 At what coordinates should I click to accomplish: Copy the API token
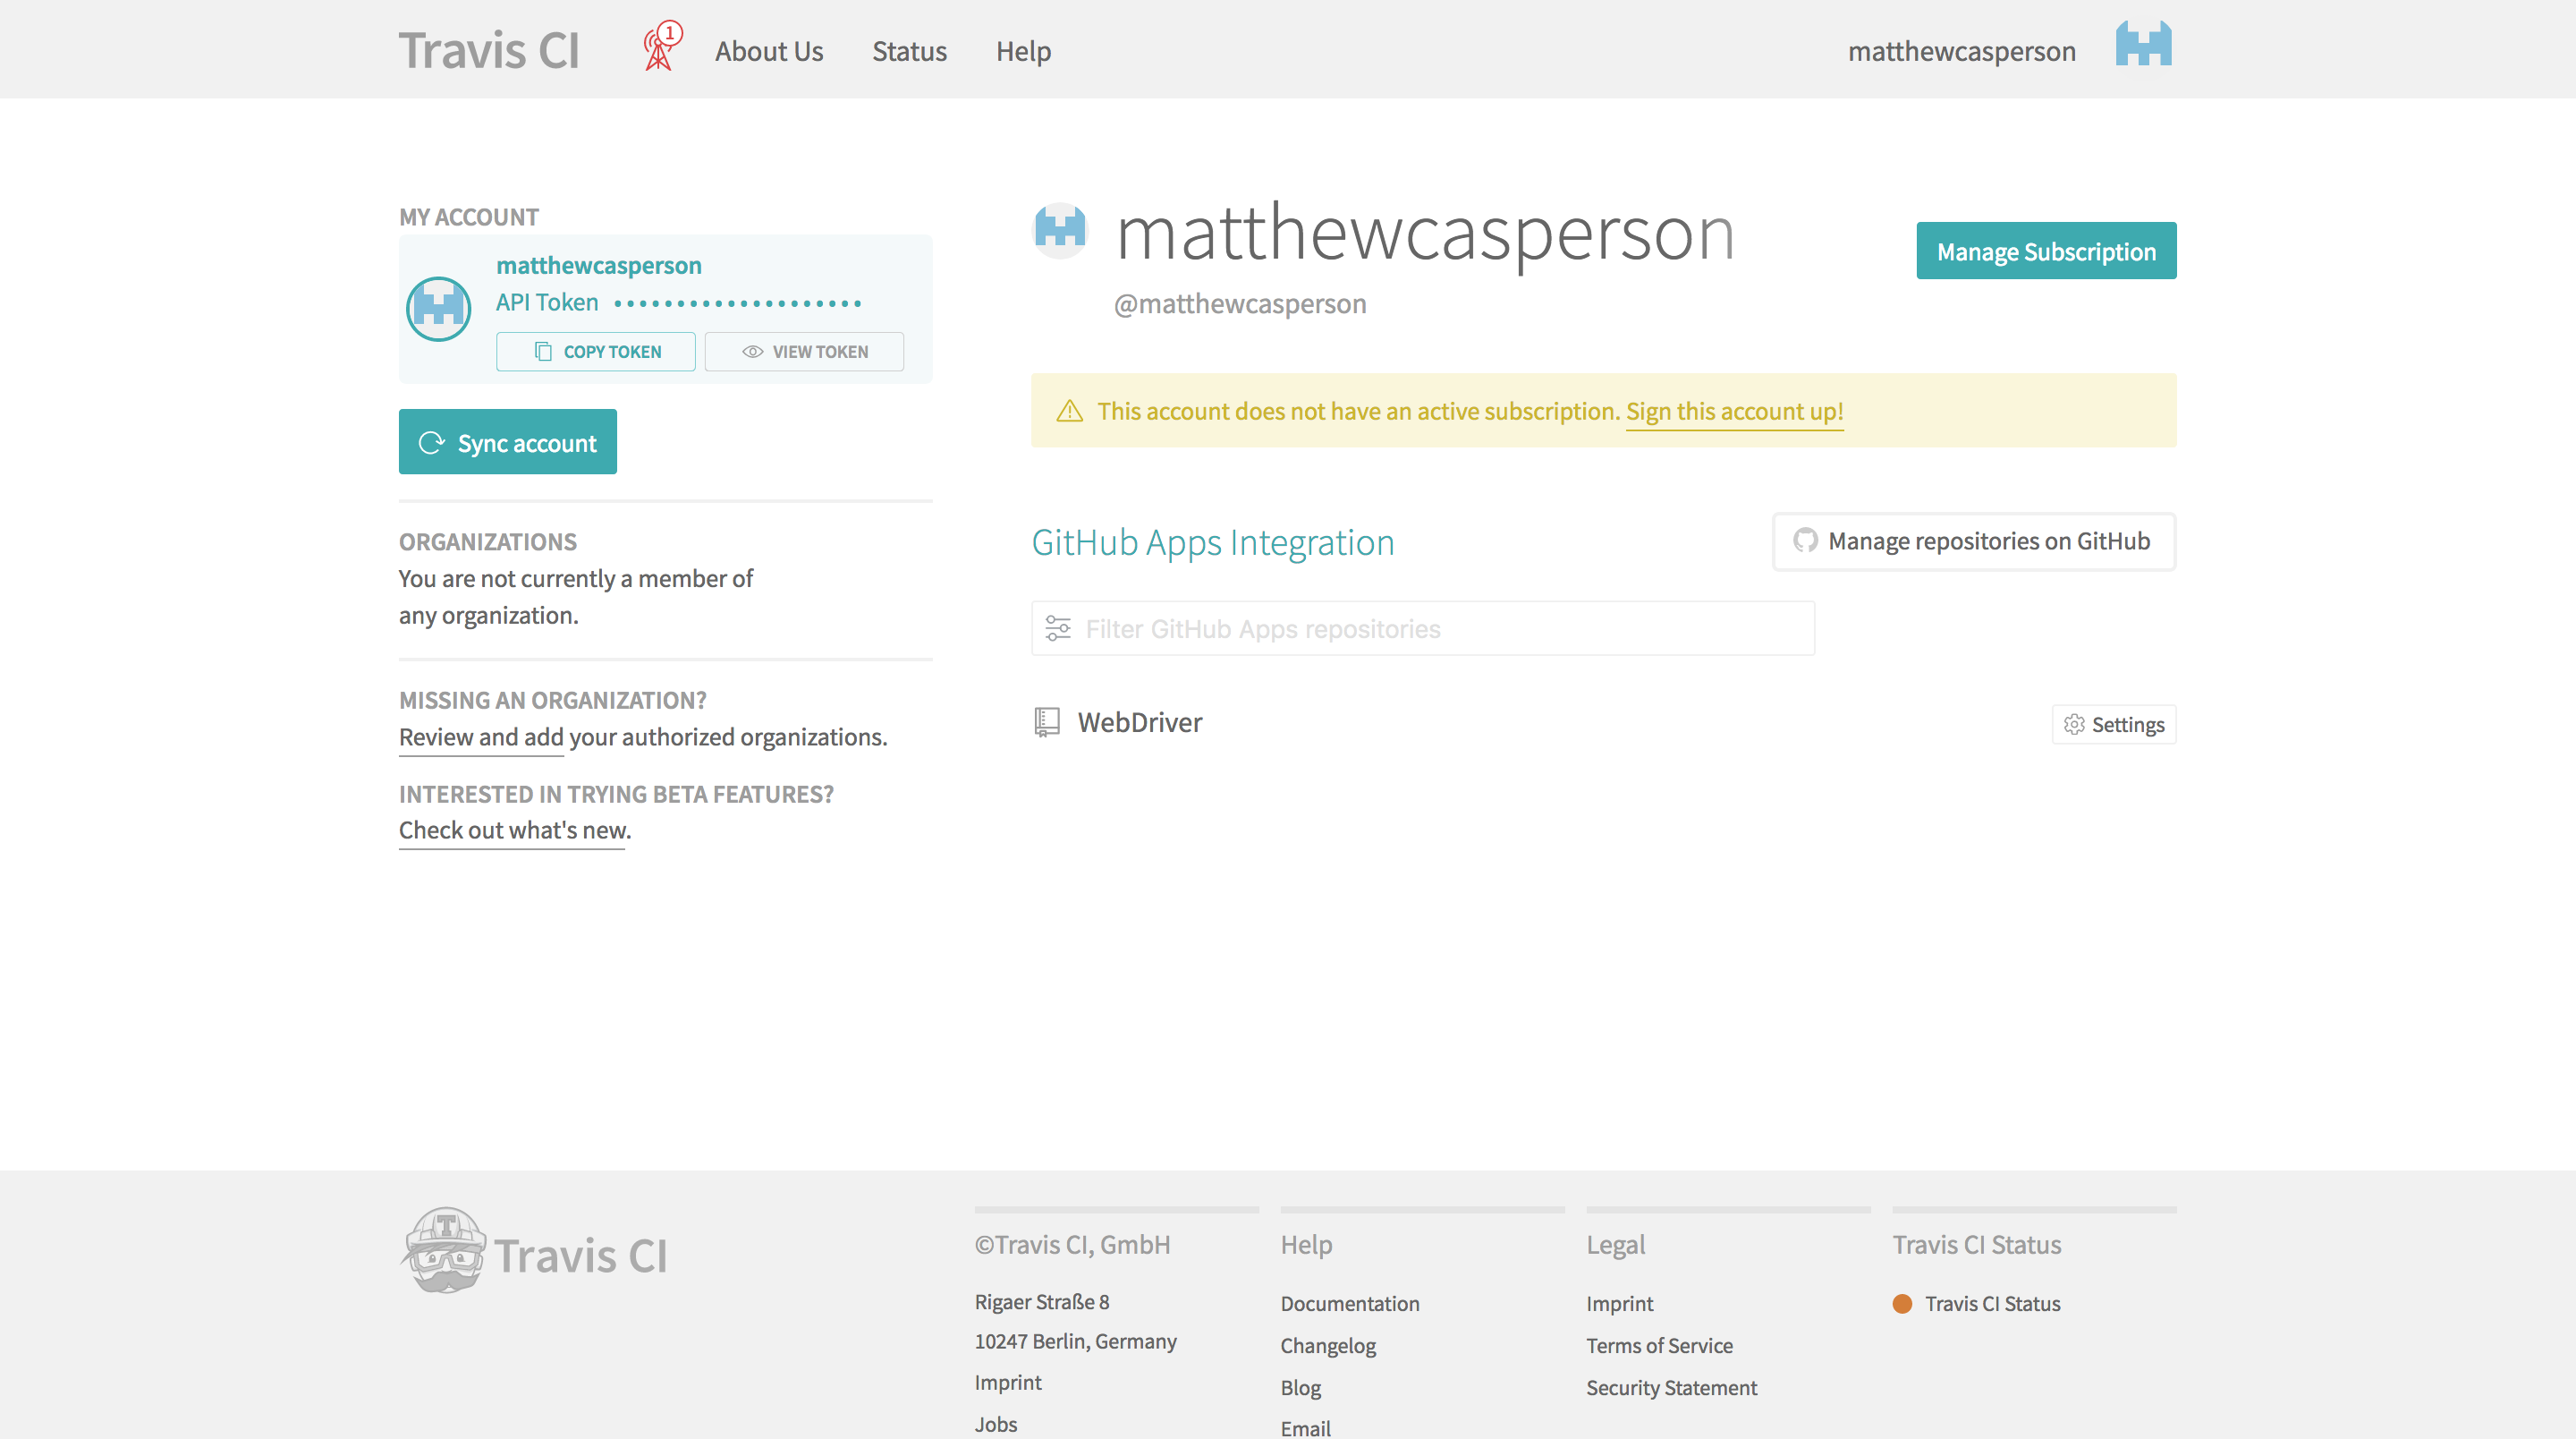[596, 351]
